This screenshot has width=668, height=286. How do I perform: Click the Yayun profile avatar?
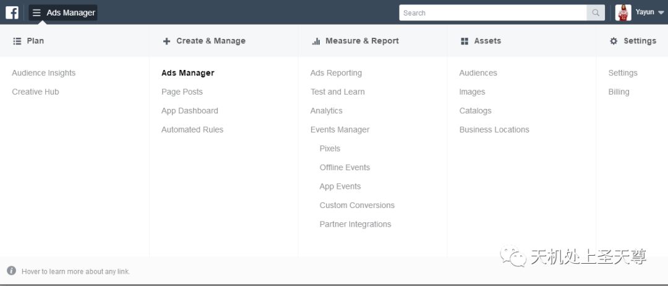[x=623, y=12]
